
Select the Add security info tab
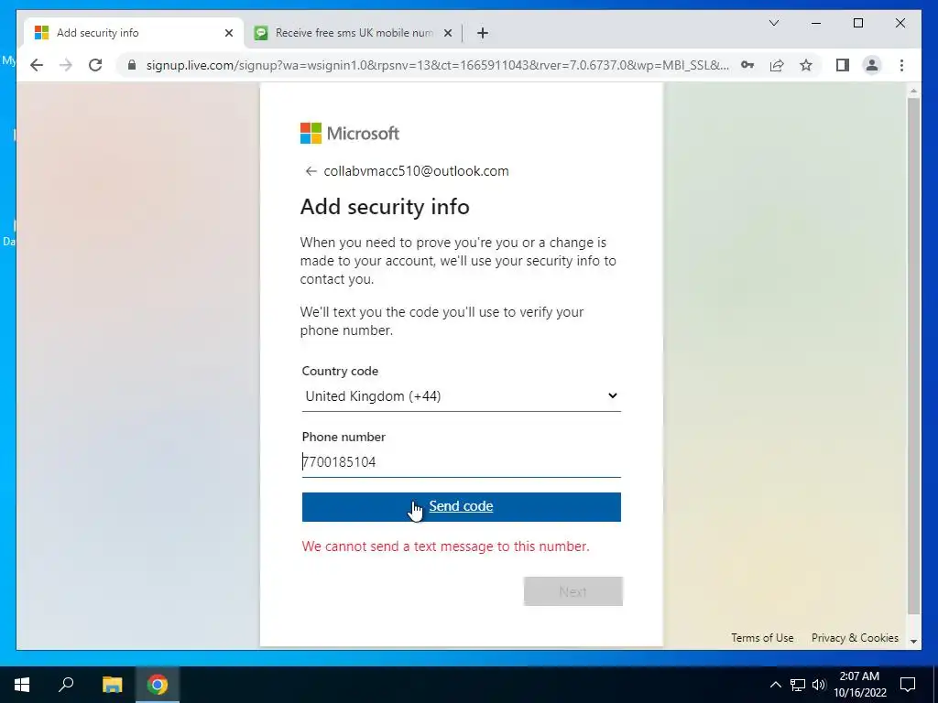click(134, 33)
